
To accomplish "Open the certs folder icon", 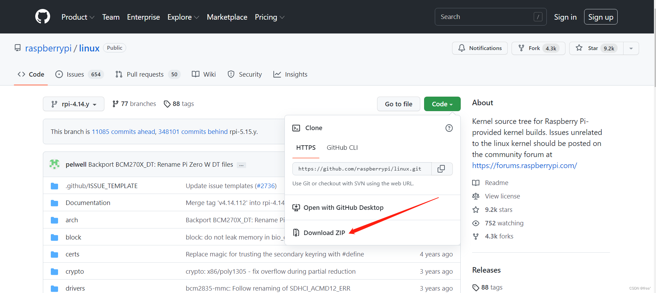I will coord(55,254).
